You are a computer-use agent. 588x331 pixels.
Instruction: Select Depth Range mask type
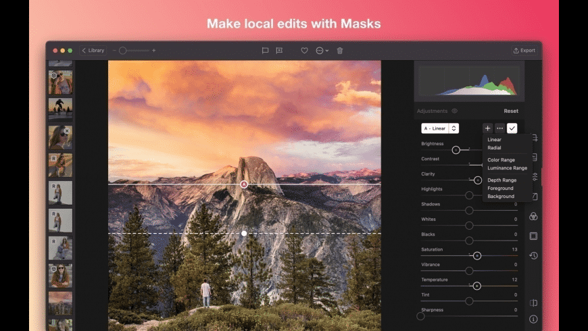[501, 180]
